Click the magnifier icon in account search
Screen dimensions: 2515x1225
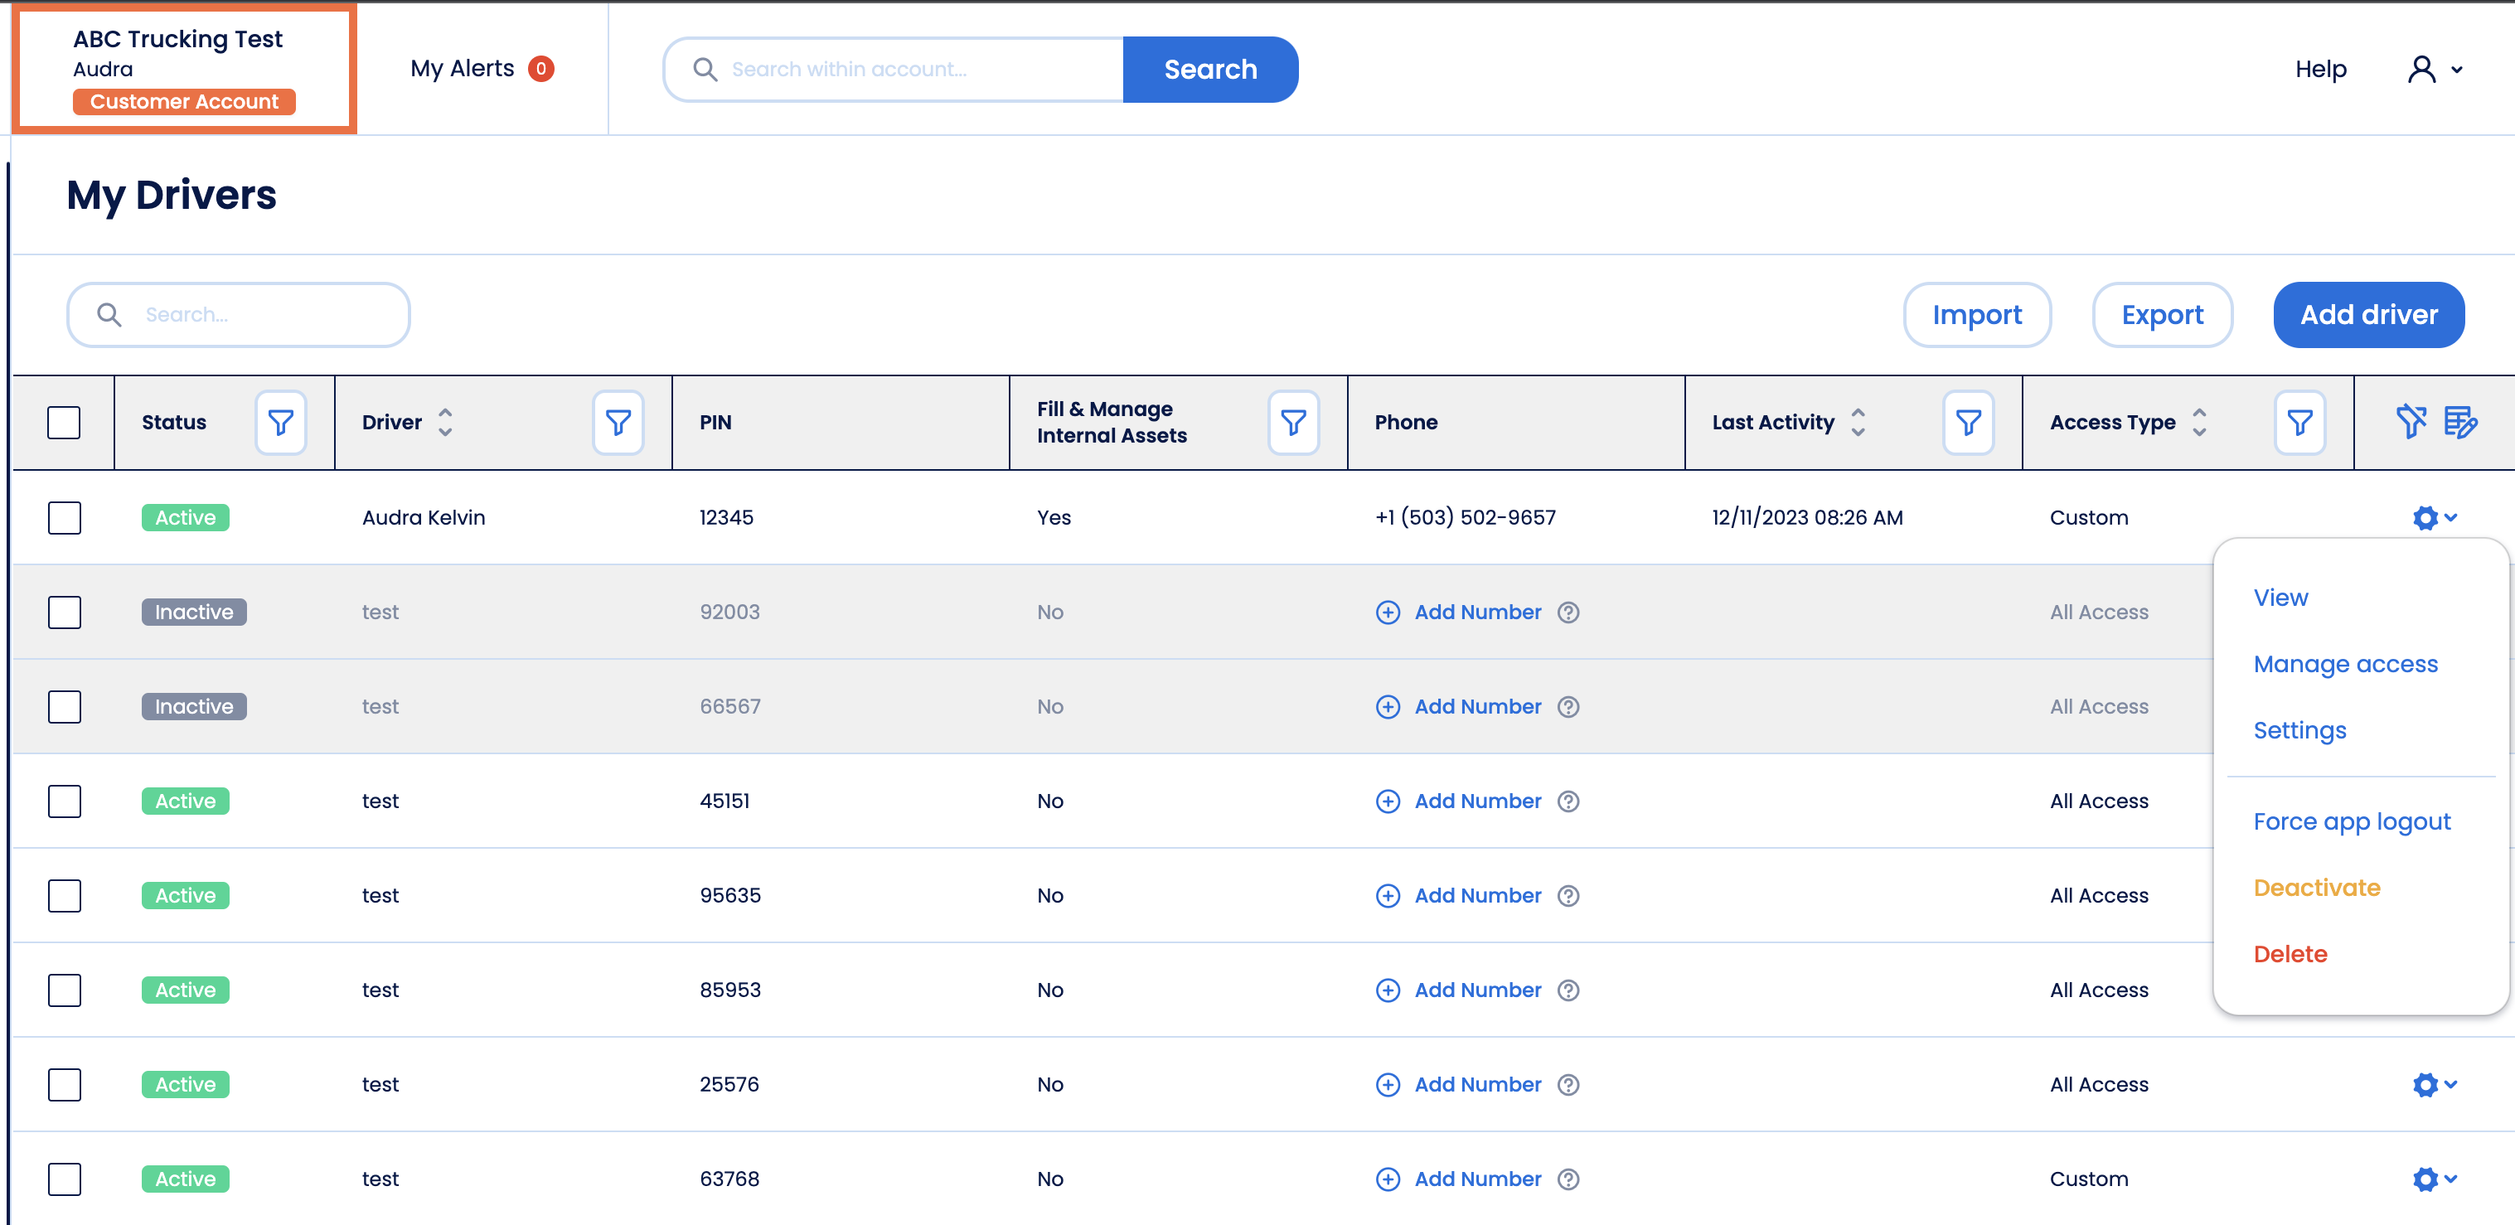click(x=705, y=70)
